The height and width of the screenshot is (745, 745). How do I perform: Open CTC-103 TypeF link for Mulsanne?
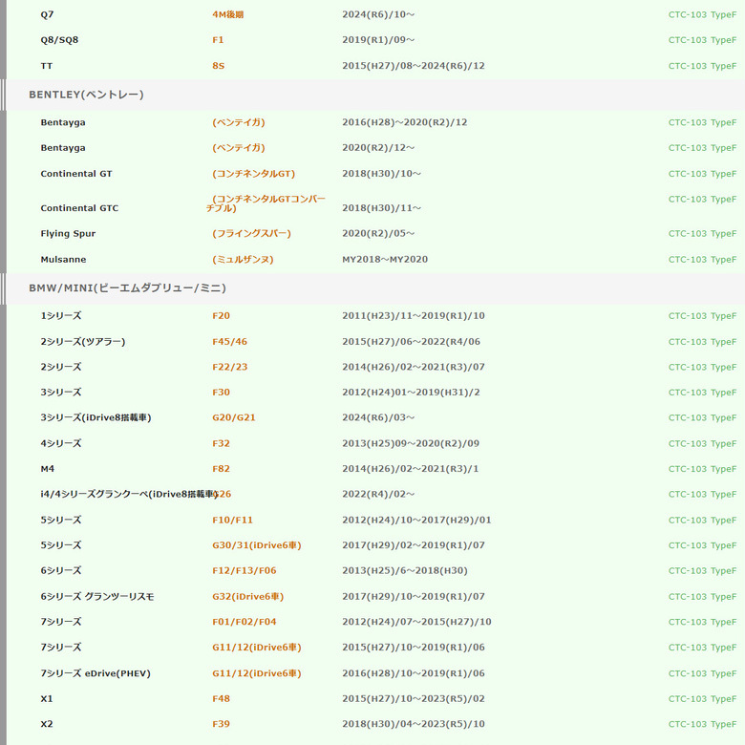[x=702, y=260]
